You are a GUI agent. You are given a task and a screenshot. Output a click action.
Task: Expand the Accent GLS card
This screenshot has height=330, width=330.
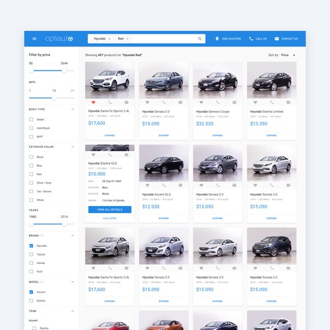pyautogui.click(x=164, y=218)
